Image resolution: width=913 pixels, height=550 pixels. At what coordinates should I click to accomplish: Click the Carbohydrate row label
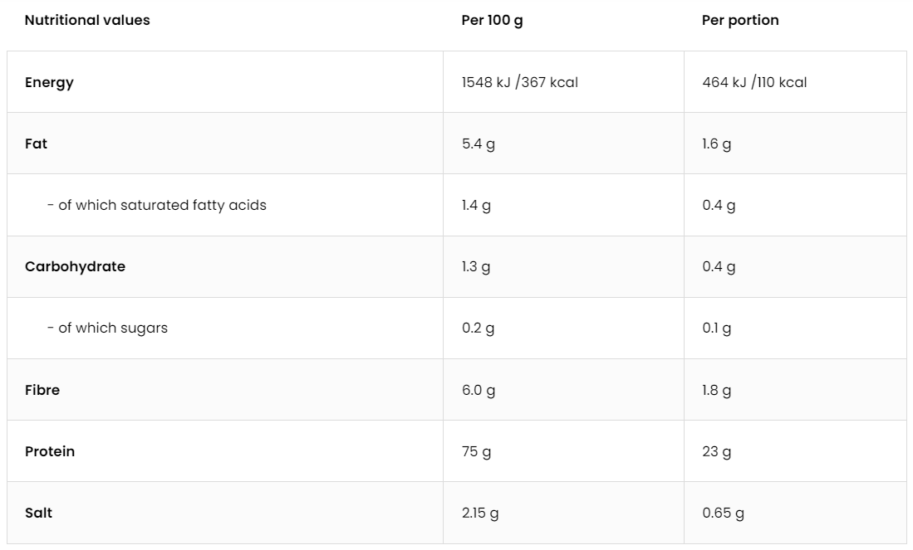coord(75,266)
